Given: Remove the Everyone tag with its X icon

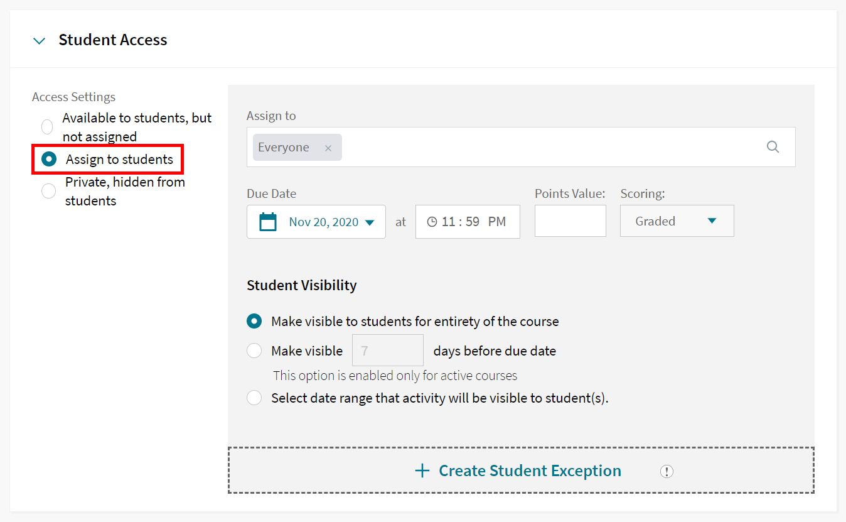Looking at the screenshot, I should [328, 147].
